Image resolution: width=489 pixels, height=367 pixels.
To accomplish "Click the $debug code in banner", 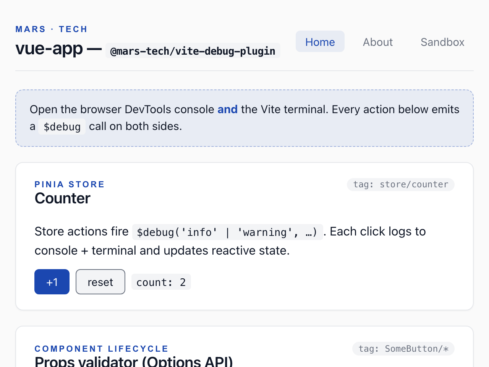I will (x=62, y=127).
